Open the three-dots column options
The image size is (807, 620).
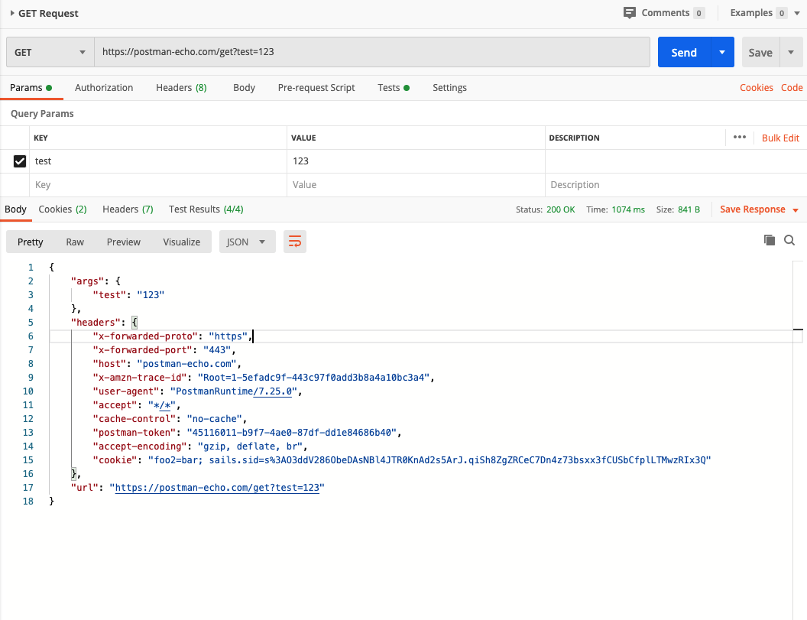pos(740,137)
